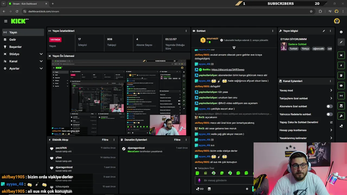Open Kanal Eylemleri panel three-dot menu
Image resolution: width=347 pixels, height=195 pixels.
coord(330,81)
